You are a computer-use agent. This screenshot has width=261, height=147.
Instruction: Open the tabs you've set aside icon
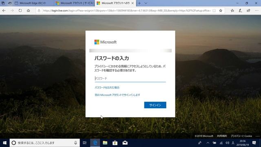tap(3, 3)
